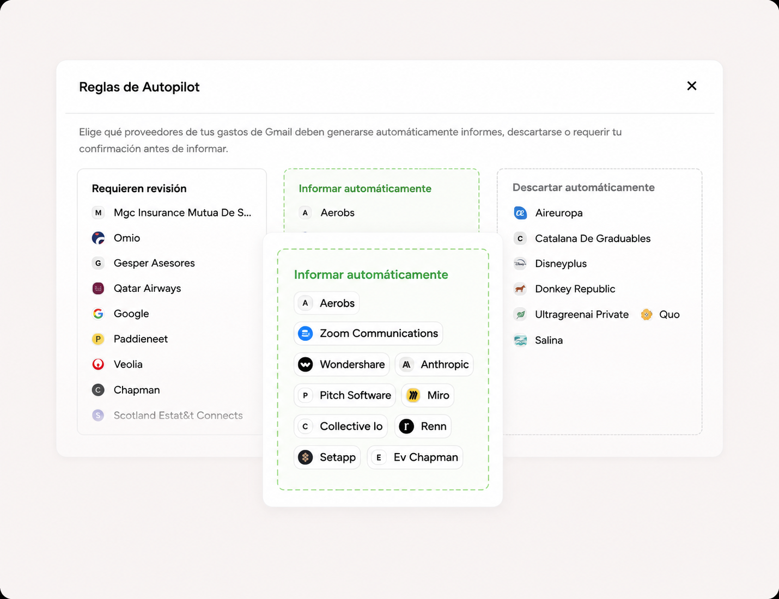Select the Renn provider chip
Viewport: 779px width, 599px height.
point(423,426)
